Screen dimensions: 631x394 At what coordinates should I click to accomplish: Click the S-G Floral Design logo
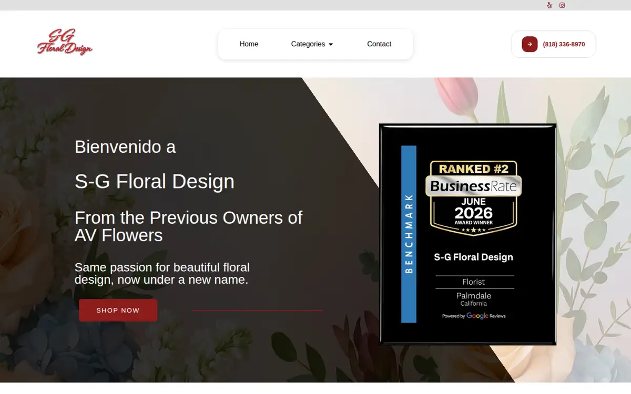65,42
